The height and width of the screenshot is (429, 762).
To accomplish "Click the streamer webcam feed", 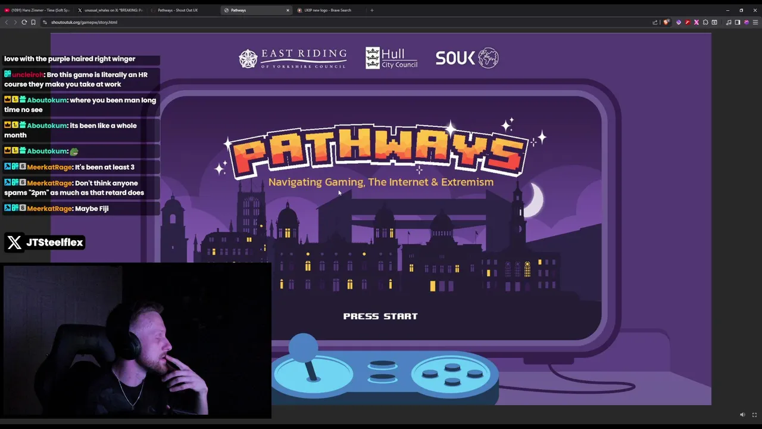I will tap(137, 340).
